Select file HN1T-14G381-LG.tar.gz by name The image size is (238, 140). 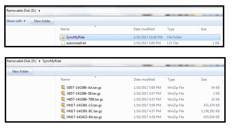84,105
